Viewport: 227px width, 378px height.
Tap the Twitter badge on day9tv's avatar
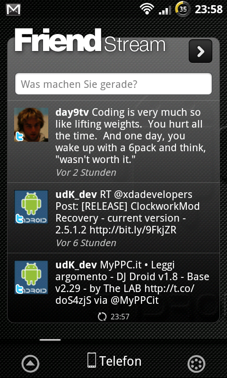(19, 137)
